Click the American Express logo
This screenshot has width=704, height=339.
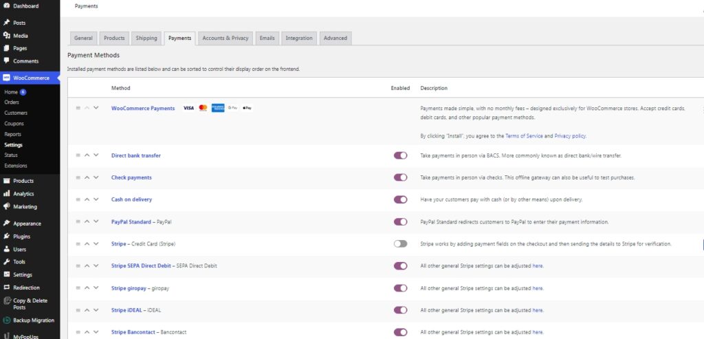(218, 108)
